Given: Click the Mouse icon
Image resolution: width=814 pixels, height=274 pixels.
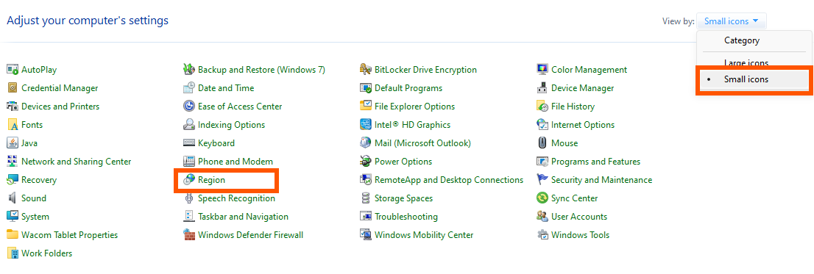Looking at the screenshot, I should (x=542, y=143).
